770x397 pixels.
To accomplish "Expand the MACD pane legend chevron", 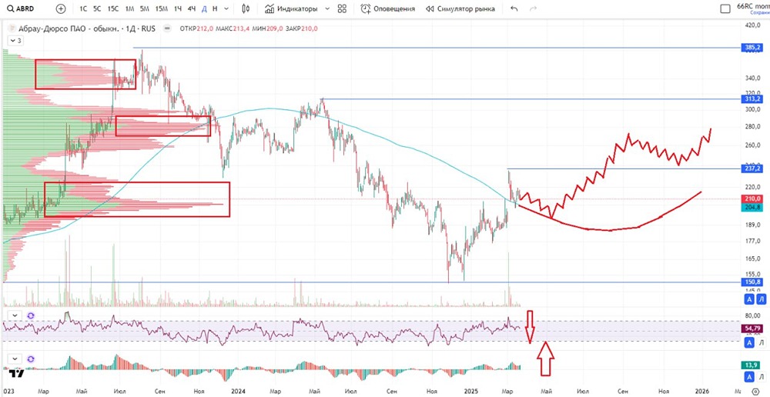I will pyautogui.click(x=15, y=359).
